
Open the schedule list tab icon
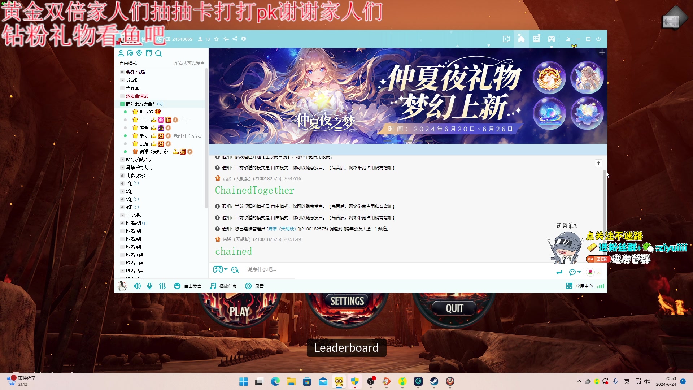coord(536,39)
